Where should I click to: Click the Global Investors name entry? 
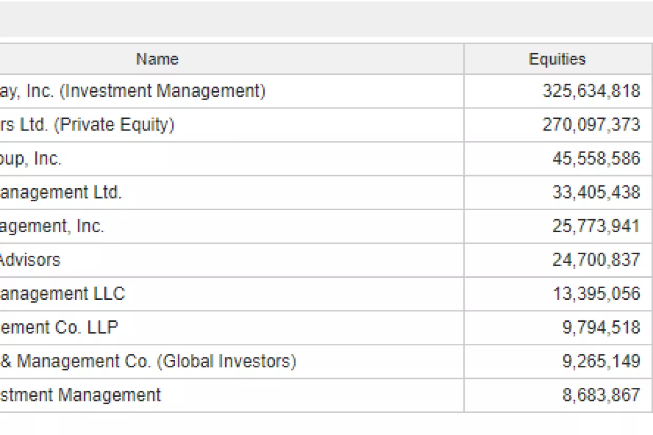[148, 361]
